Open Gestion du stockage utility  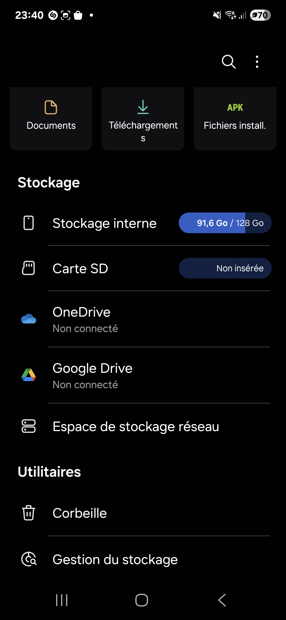click(115, 560)
